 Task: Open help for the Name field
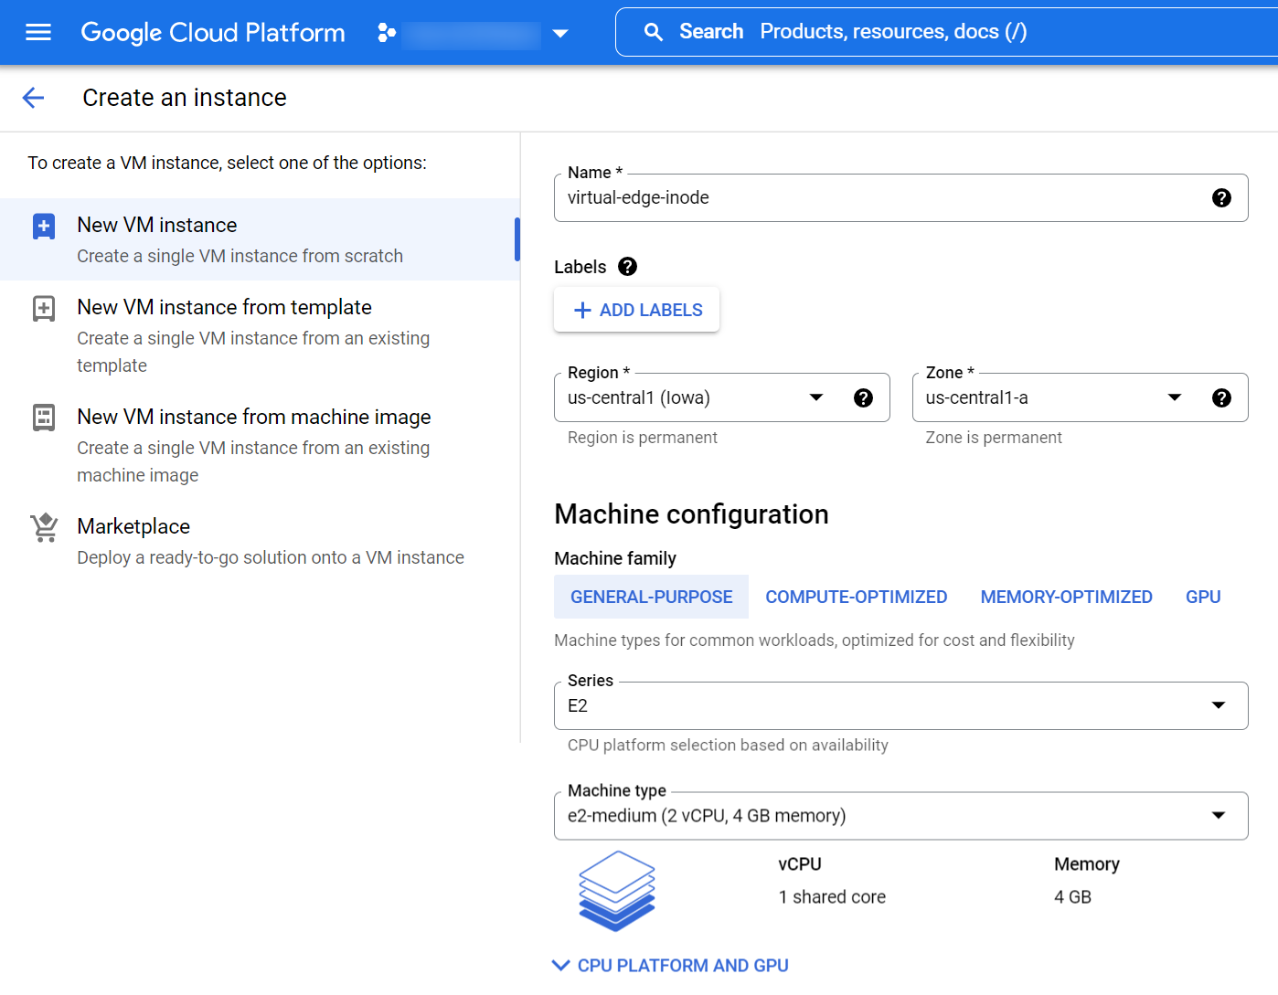click(1221, 197)
